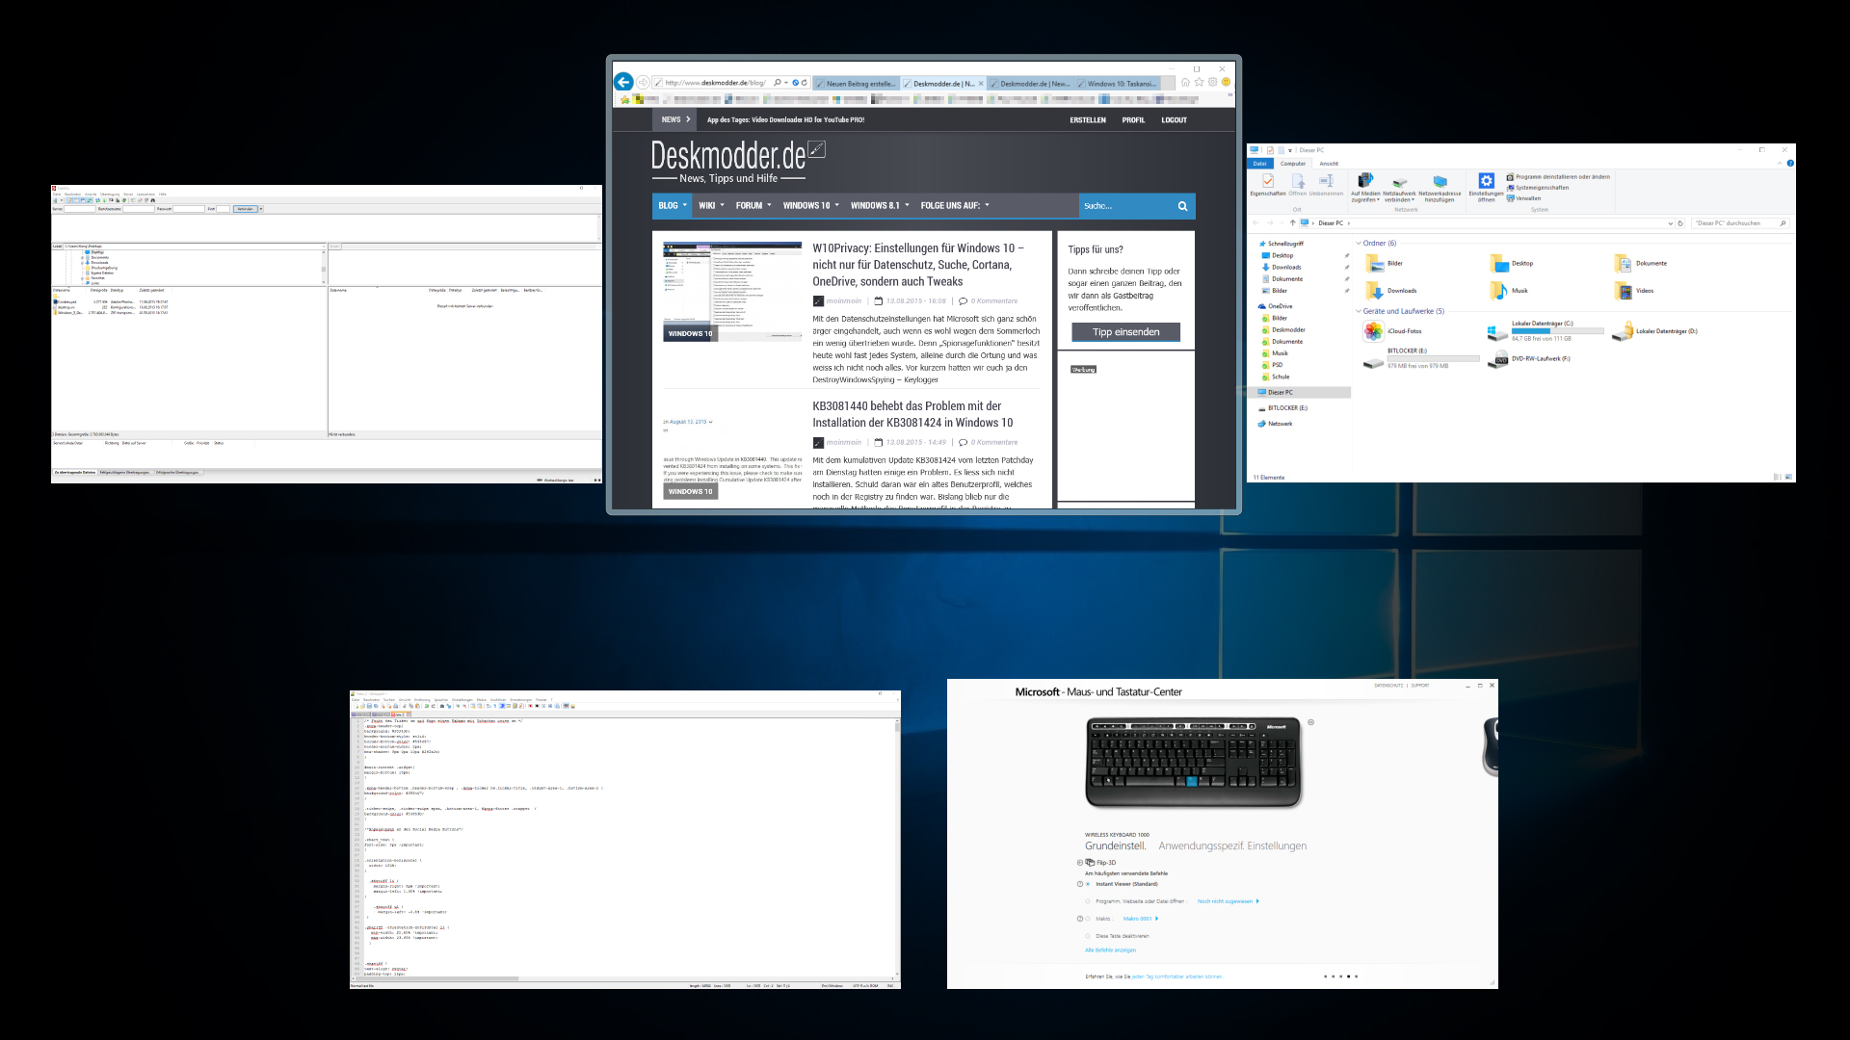Click help icon beside Makro option

pyautogui.click(x=1079, y=919)
